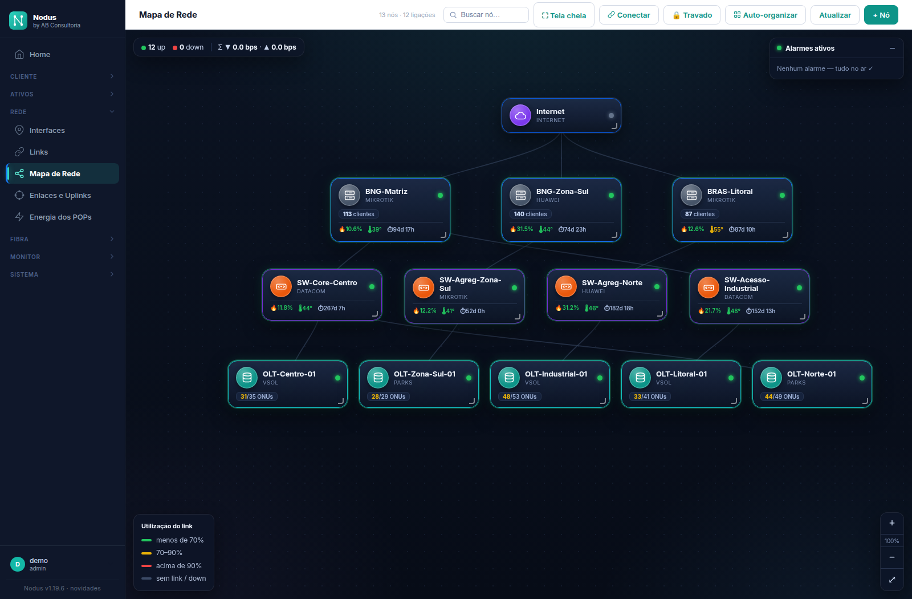Click the Conectar button
The height and width of the screenshot is (599, 912).
[x=629, y=15]
